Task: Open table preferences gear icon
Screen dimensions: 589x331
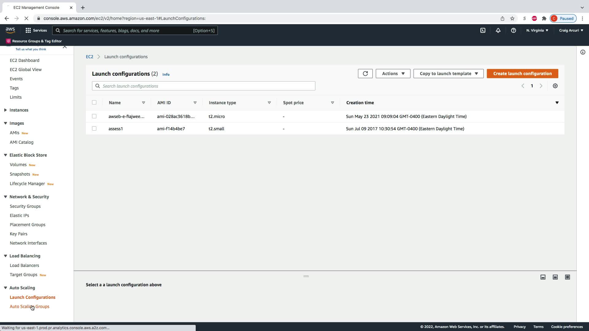Action: (x=555, y=86)
